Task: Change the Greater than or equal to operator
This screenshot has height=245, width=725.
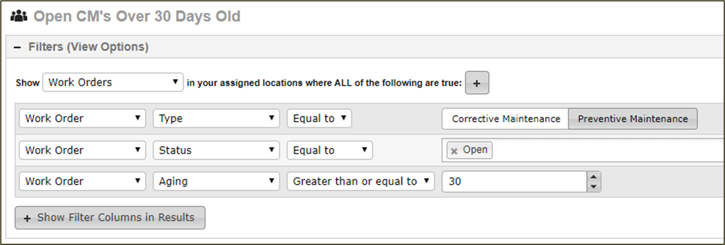Action: click(361, 181)
